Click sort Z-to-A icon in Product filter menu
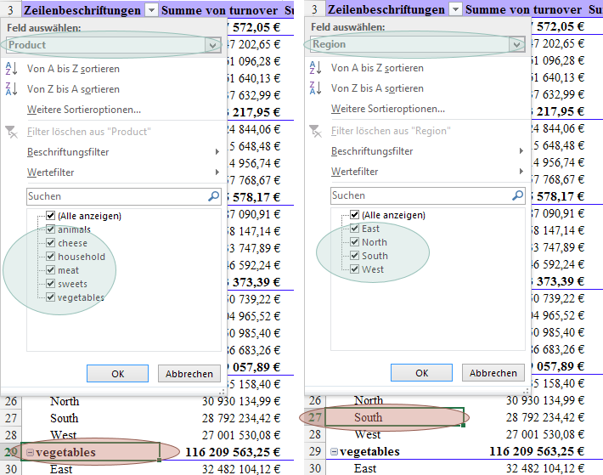603x475 pixels. (11, 89)
